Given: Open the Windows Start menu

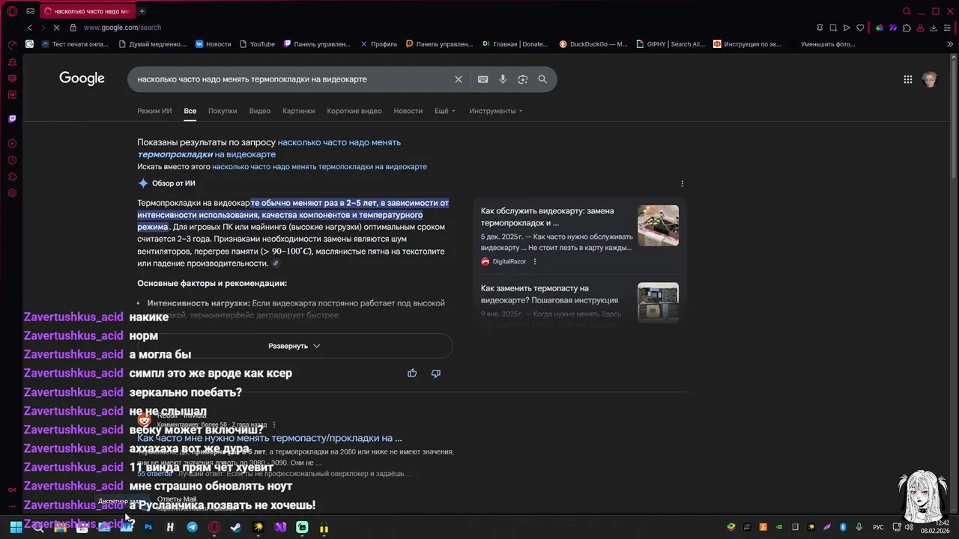Looking at the screenshot, I should tap(16, 527).
